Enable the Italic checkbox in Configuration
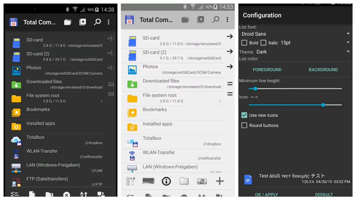This screenshot has width=356, height=200. pyautogui.click(x=263, y=43)
